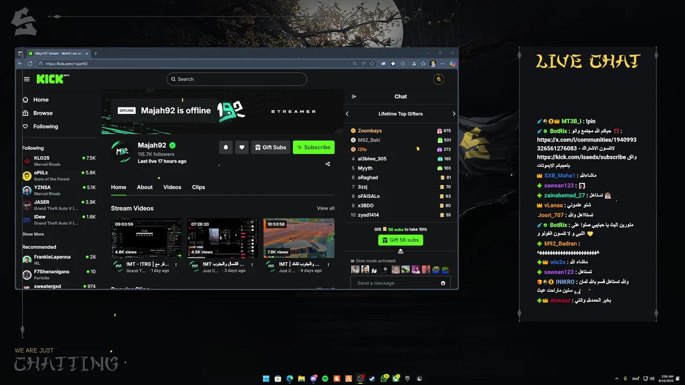This screenshot has height=385, width=685.
Task: Click gifter al3biwe_305 in leaderboard
Action: click(x=372, y=159)
